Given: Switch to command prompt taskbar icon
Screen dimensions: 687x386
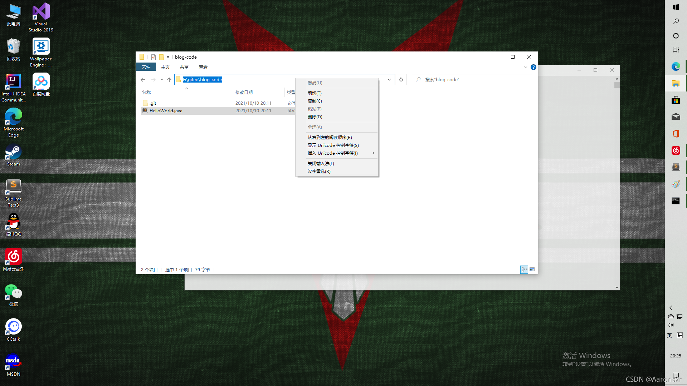Looking at the screenshot, I should [676, 201].
